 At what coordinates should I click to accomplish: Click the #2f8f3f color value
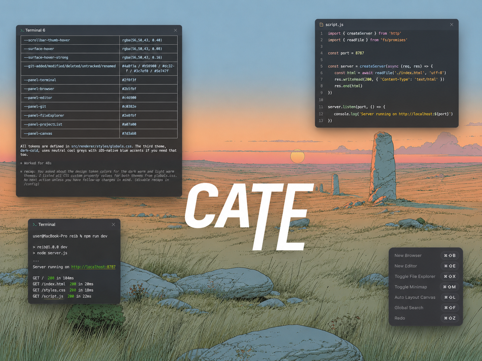129,80
